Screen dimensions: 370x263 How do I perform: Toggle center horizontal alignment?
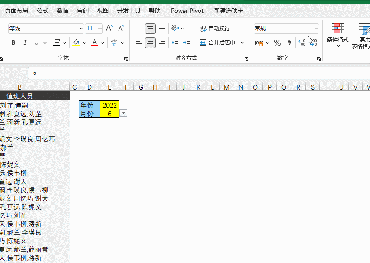click(x=150, y=42)
